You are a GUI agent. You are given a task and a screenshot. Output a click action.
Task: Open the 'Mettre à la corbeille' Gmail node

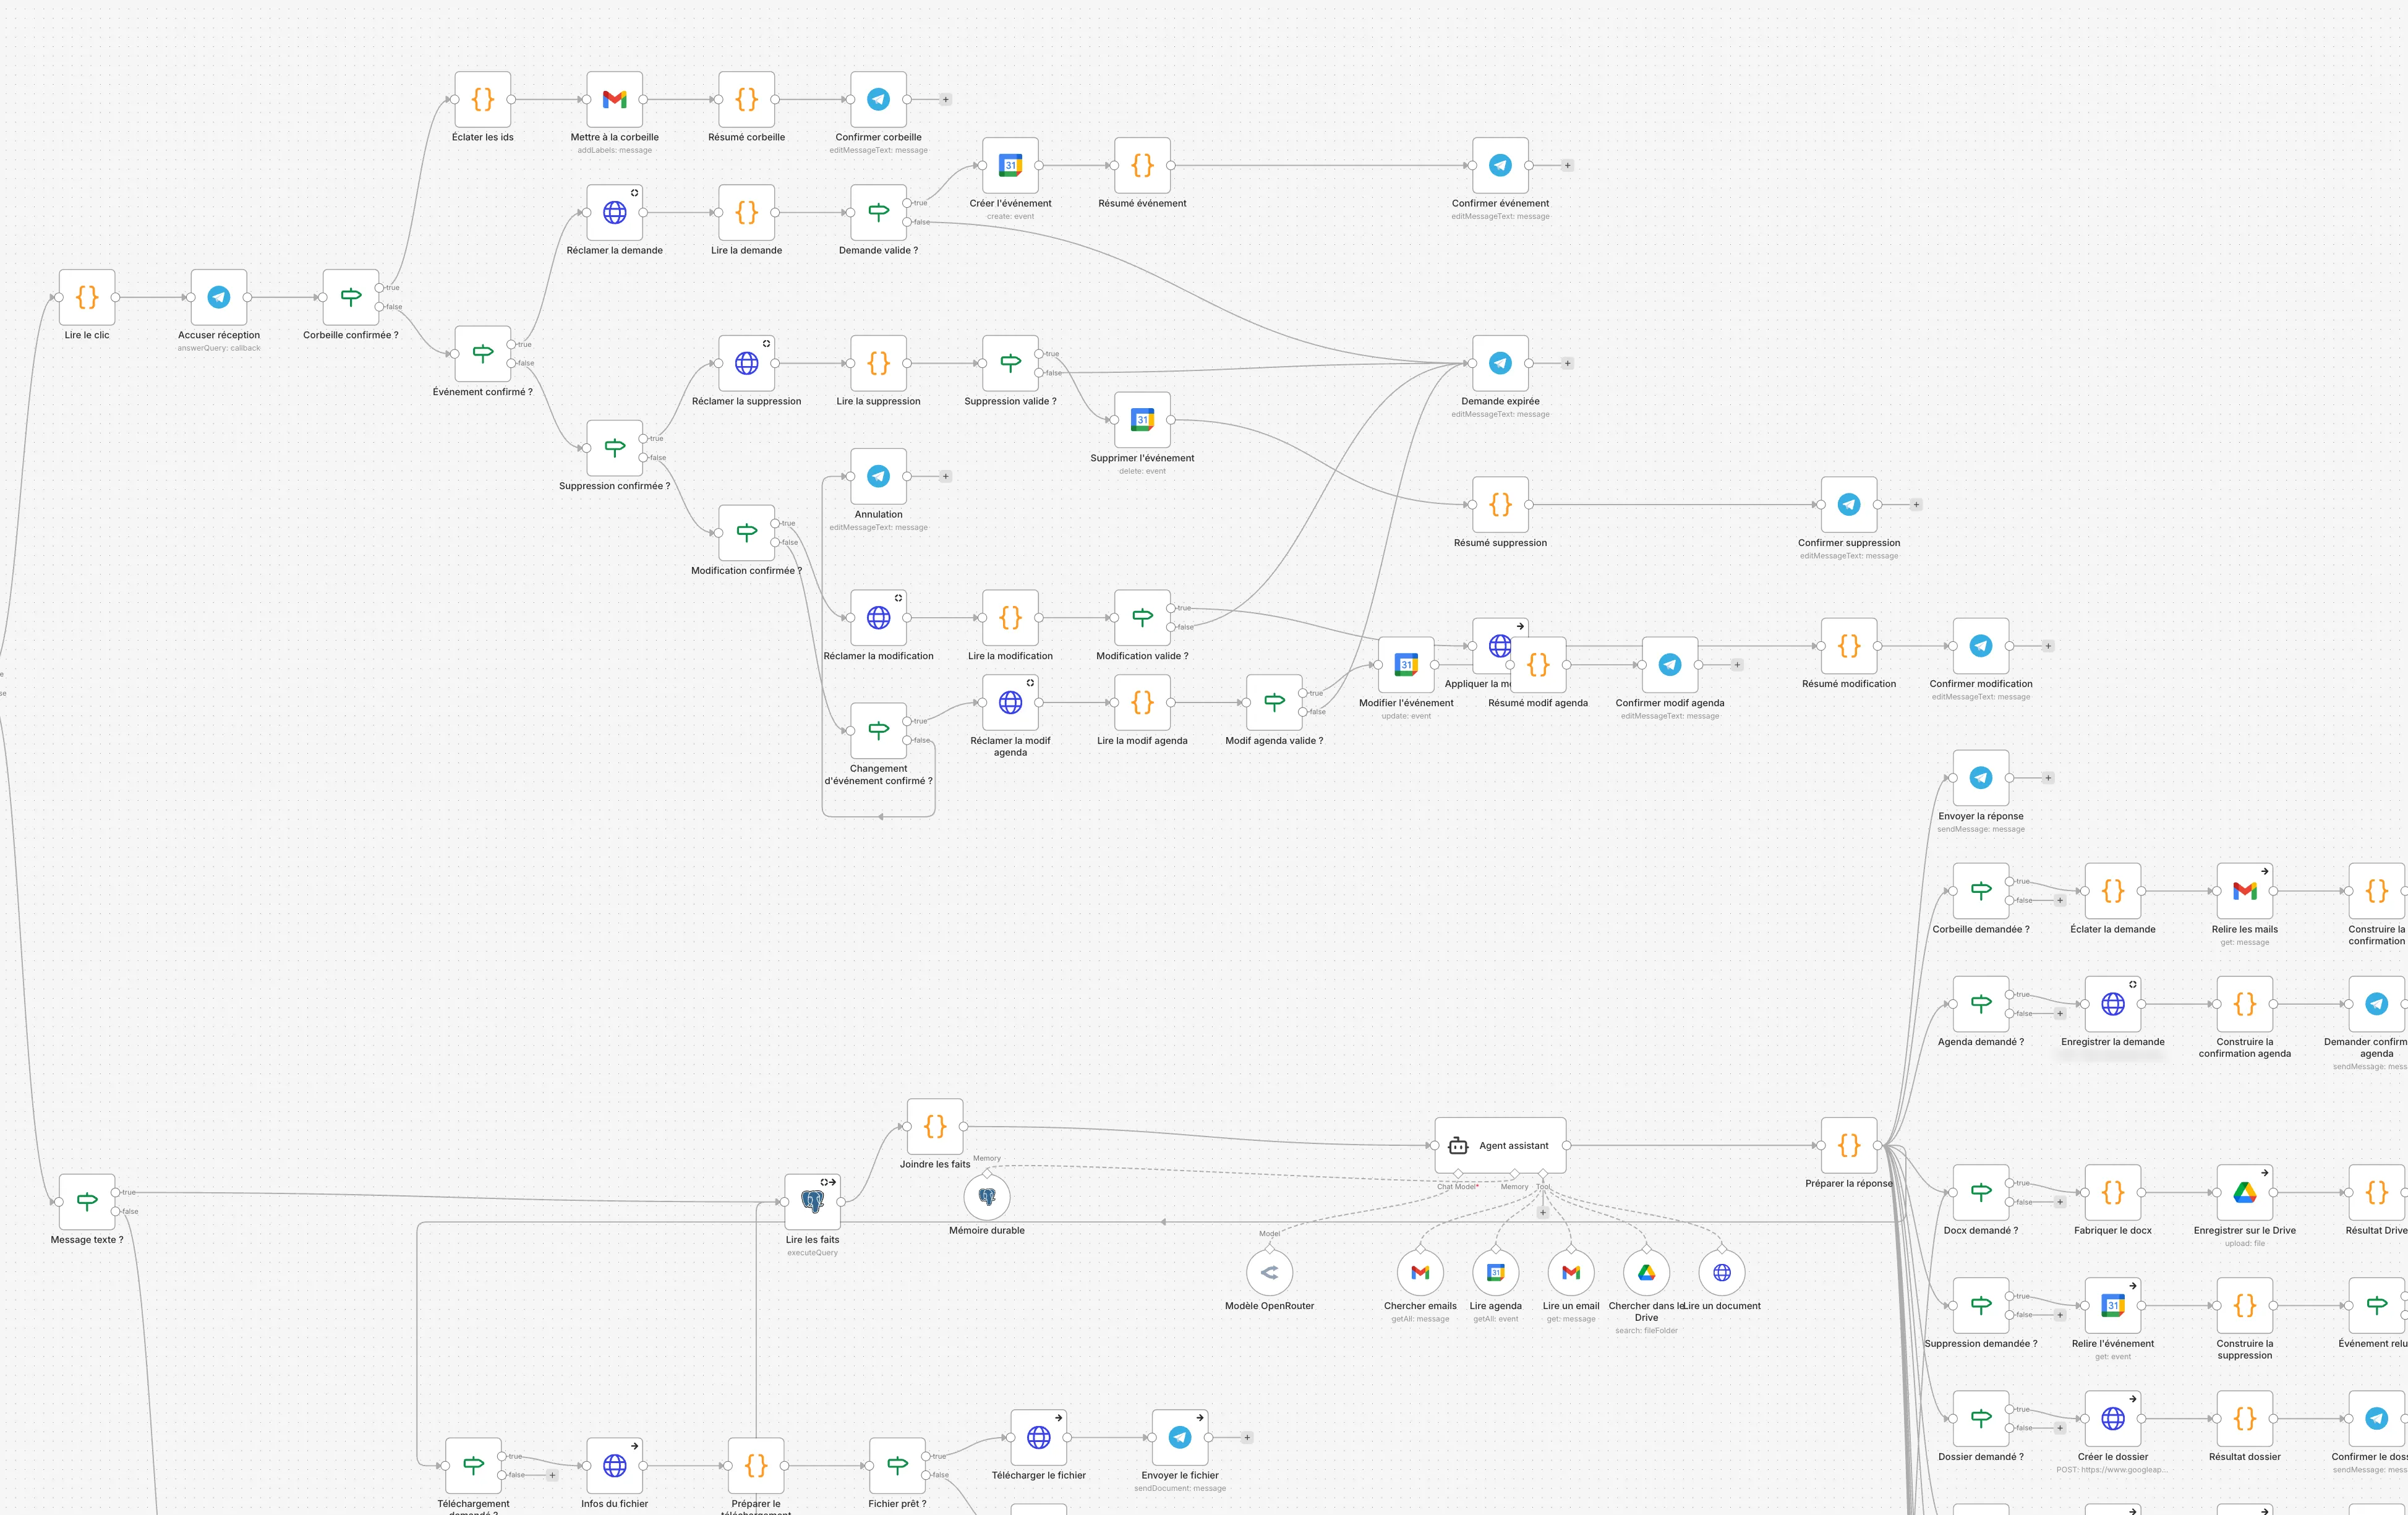615,99
